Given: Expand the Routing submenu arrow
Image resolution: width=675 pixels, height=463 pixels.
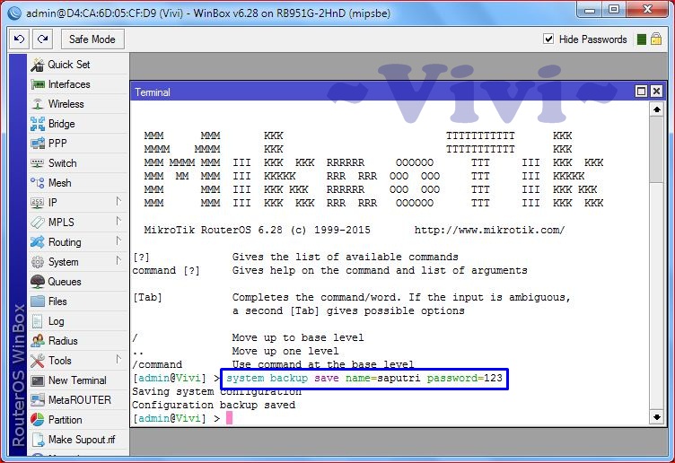Looking at the screenshot, I should click(x=118, y=241).
